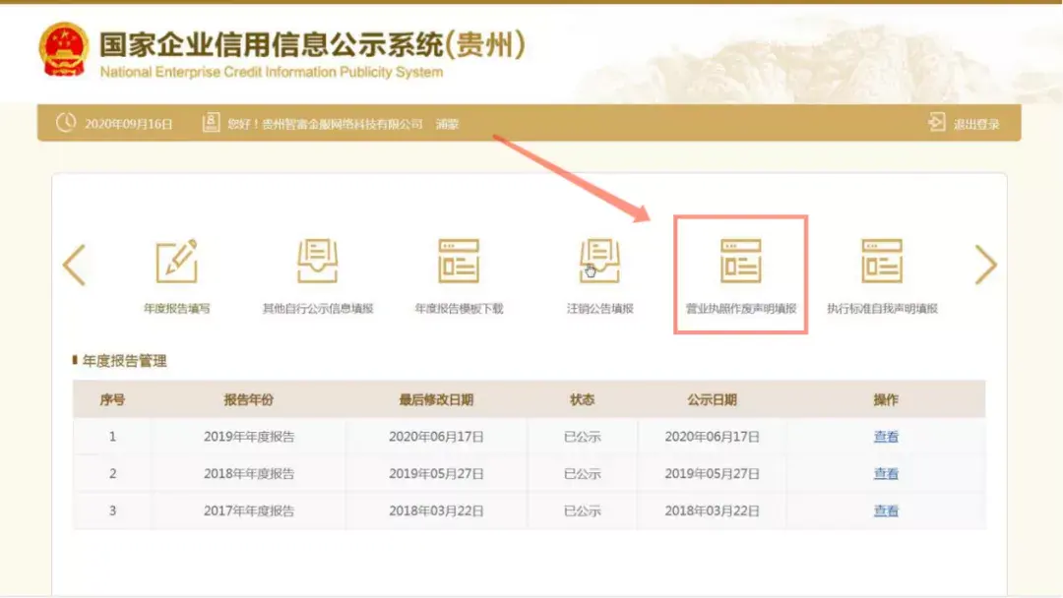Click the user icon before company name
1063x598 pixels.
coord(211,124)
